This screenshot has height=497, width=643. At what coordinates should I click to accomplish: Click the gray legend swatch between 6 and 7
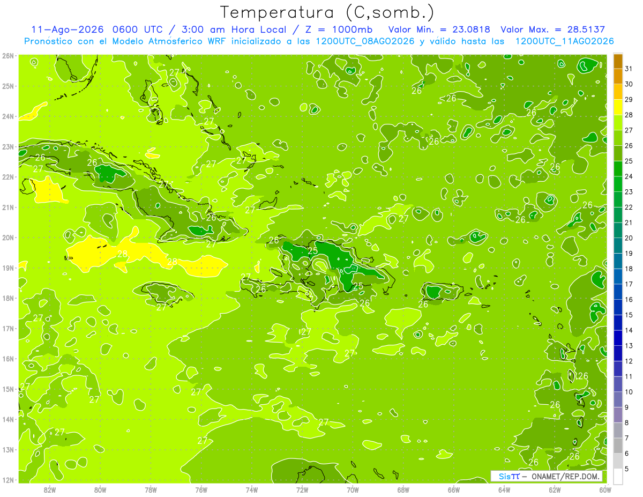[x=618, y=445]
